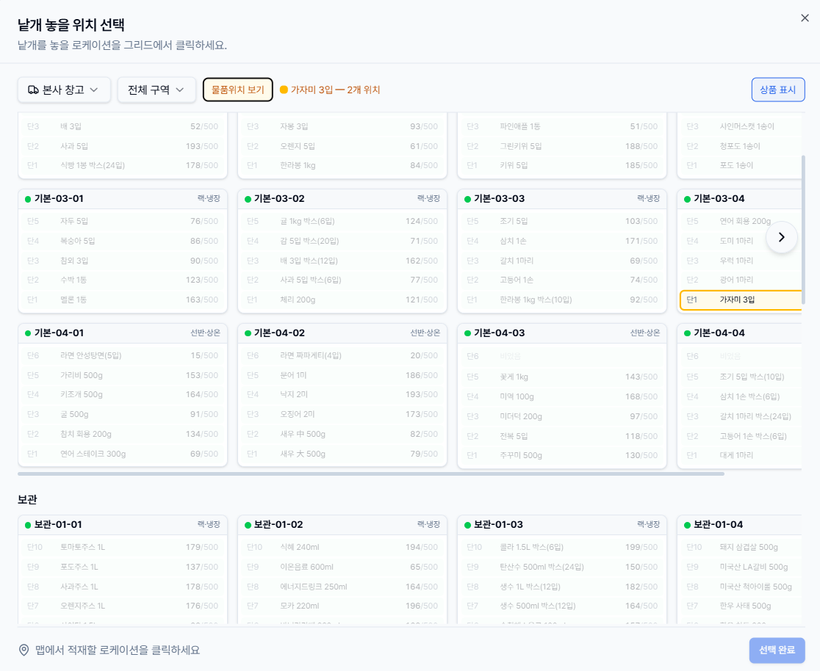Select the 삼치 1손 row in 기본-03-03
Image resolution: width=820 pixels, height=671 pixels.
(561, 241)
